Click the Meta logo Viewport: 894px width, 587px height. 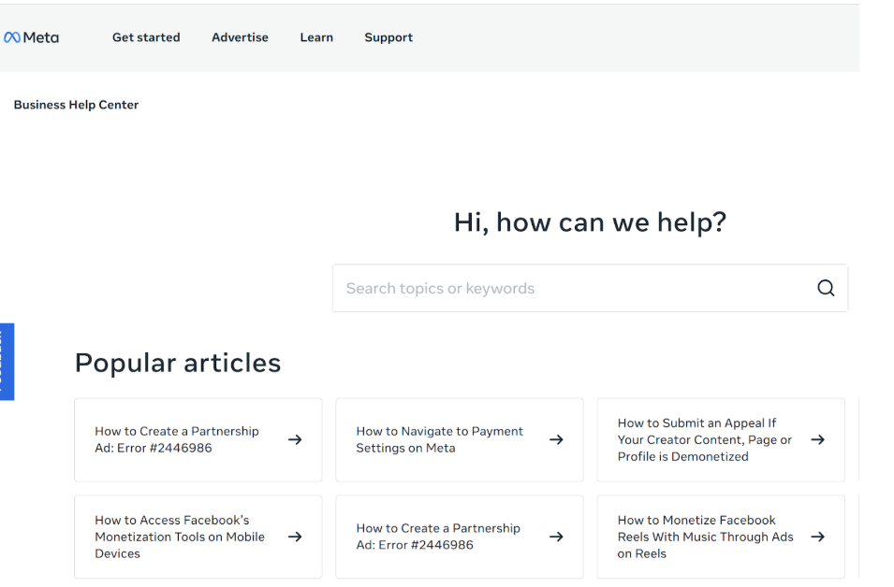coord(31,37)
